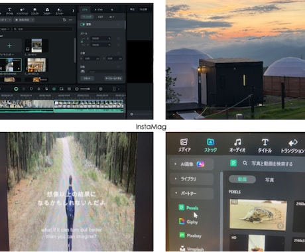Select Giphy in partner list

tap(188, 221)
